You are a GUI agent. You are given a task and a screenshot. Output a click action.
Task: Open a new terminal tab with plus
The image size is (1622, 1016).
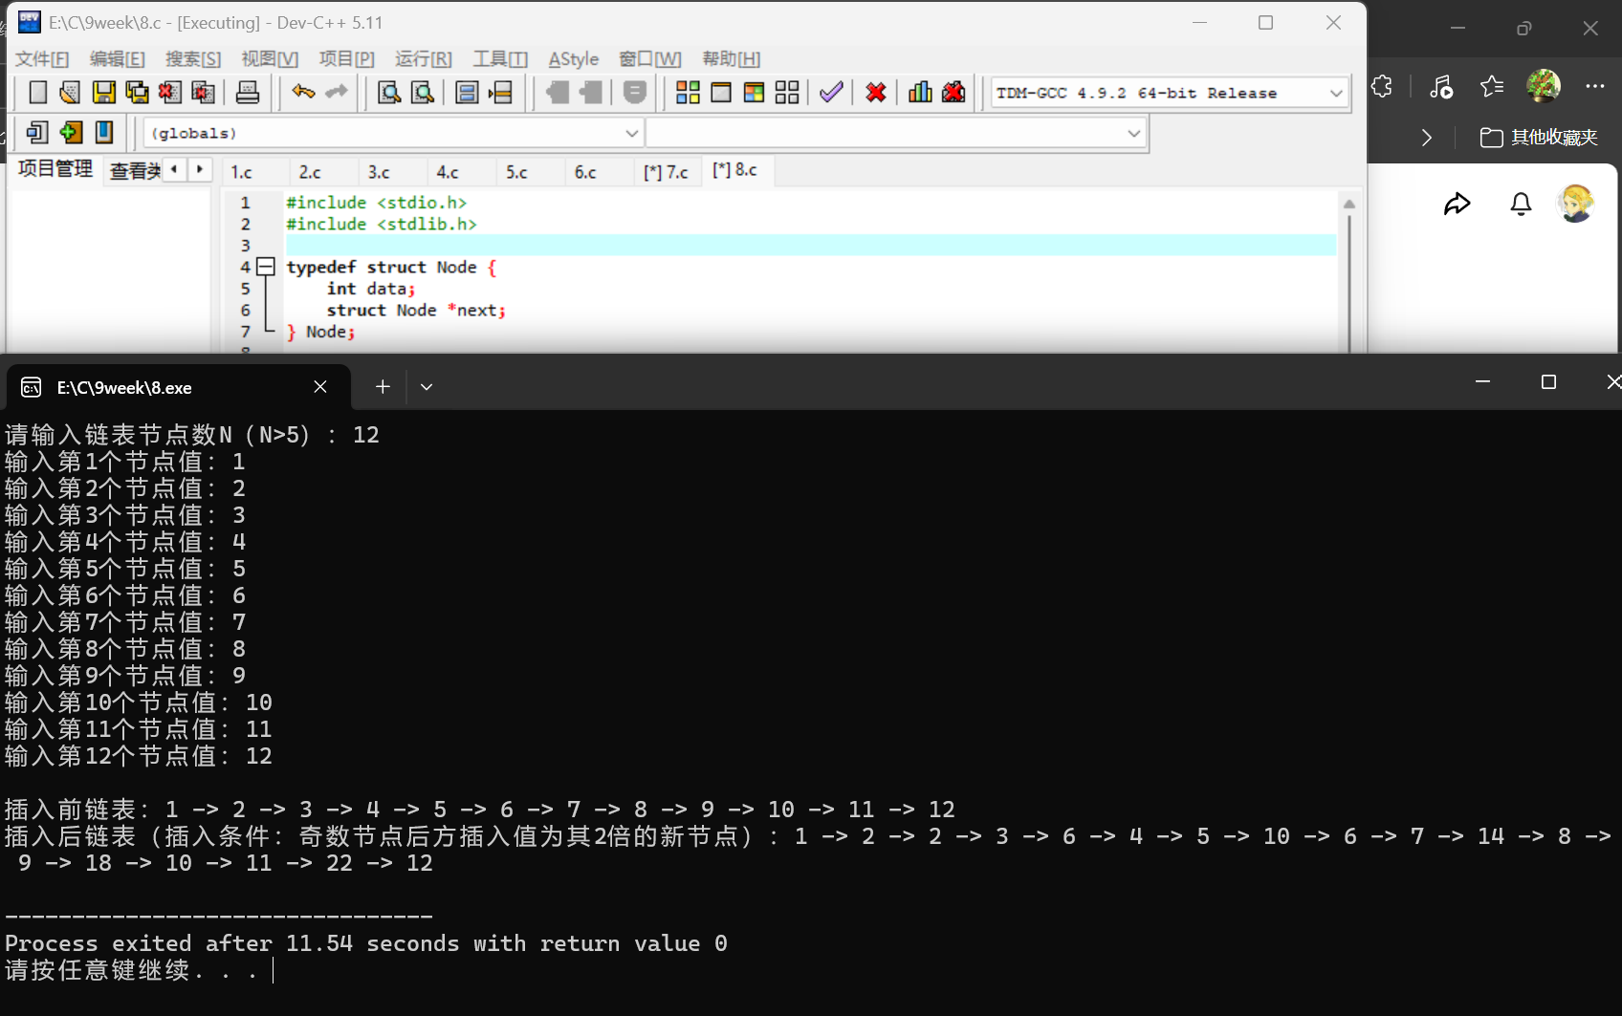383,387
